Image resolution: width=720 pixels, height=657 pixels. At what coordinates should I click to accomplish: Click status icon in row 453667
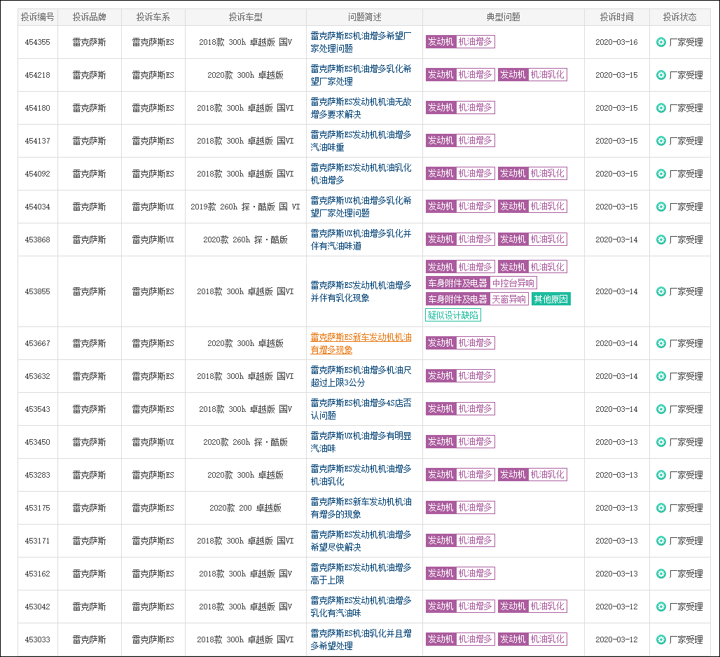click(660, 343)
